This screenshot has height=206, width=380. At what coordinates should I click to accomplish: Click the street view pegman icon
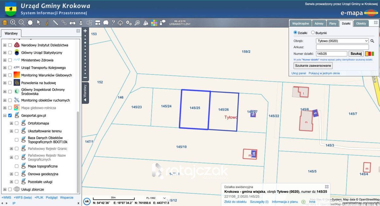pos(81,22)
